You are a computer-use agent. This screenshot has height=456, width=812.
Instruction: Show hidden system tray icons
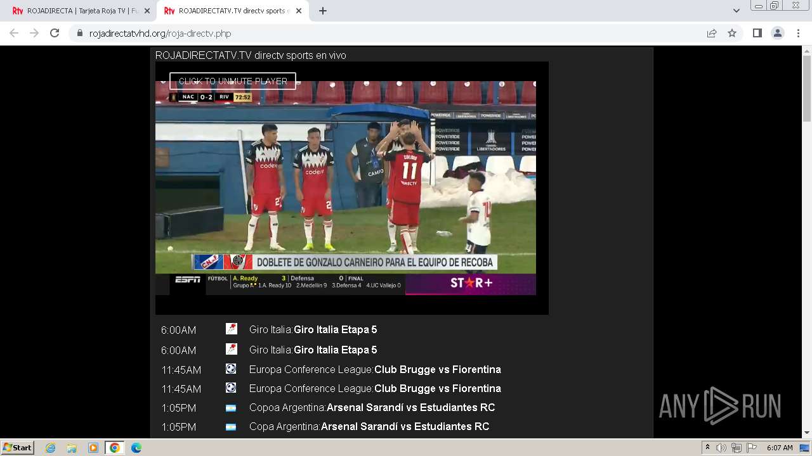pyautogui.click(x=708, y=448)
